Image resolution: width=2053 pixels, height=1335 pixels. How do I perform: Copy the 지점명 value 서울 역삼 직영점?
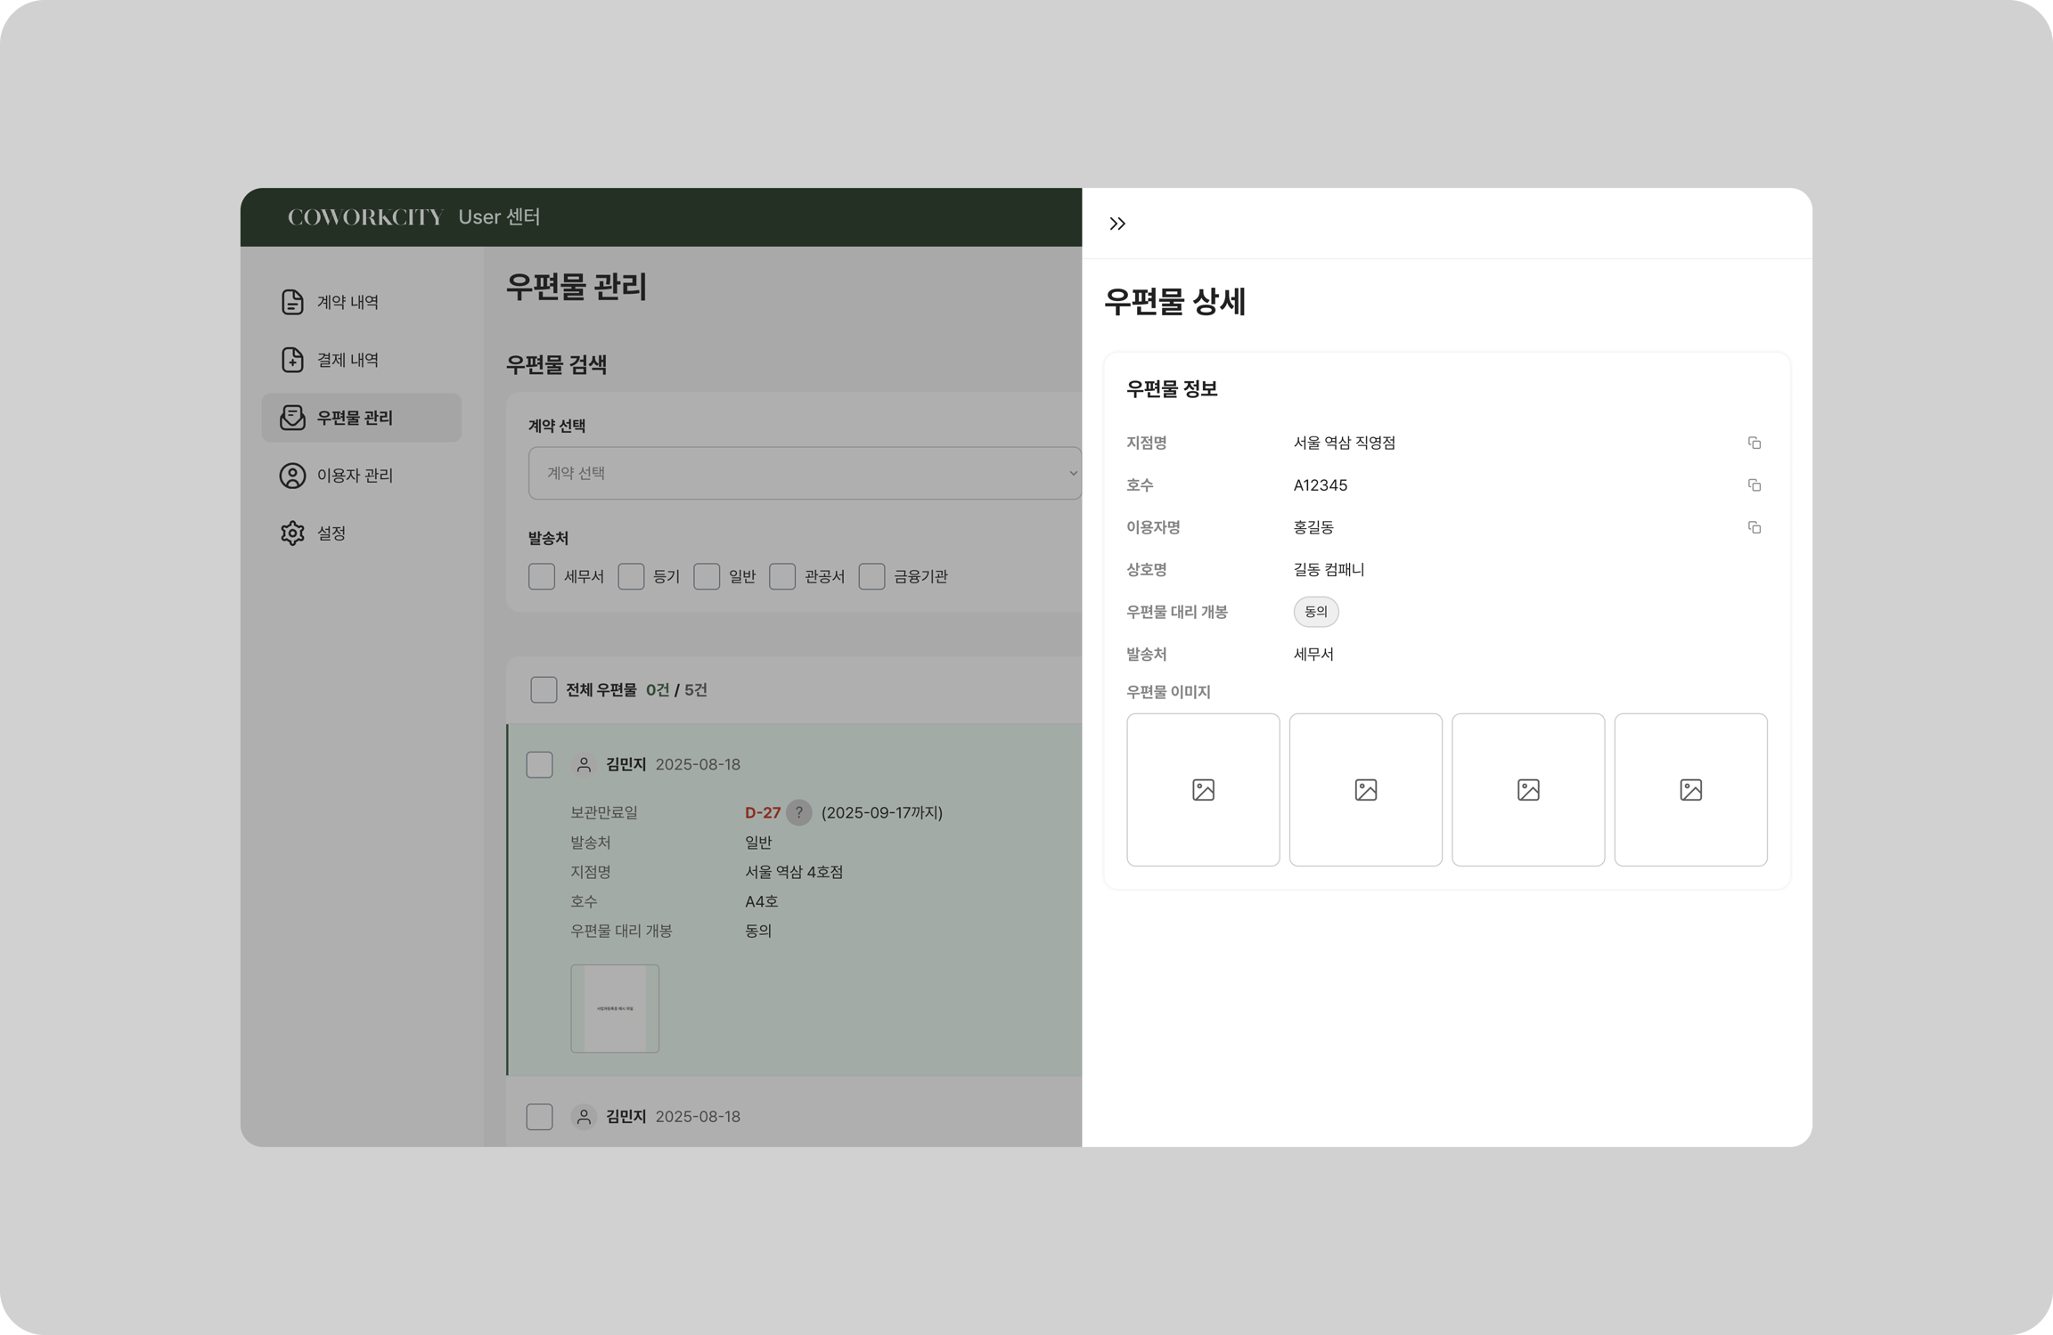click(1754, 443)
